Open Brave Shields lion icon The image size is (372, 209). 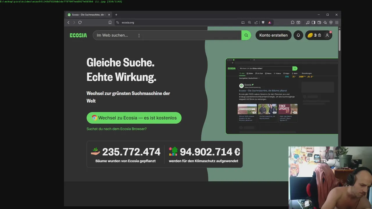point(263,22)
